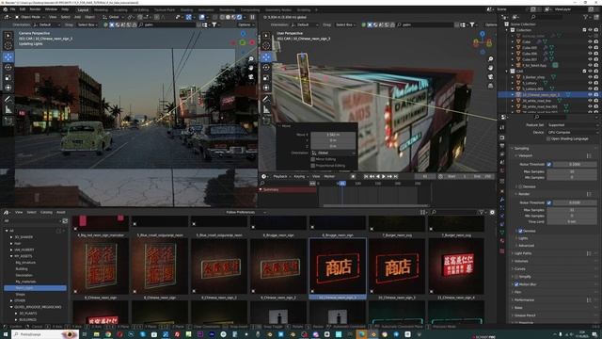Screen dimensions: 602x339
Task: Enable Proportional Editing checkbox in Move panel
Action: pos(313,166)
